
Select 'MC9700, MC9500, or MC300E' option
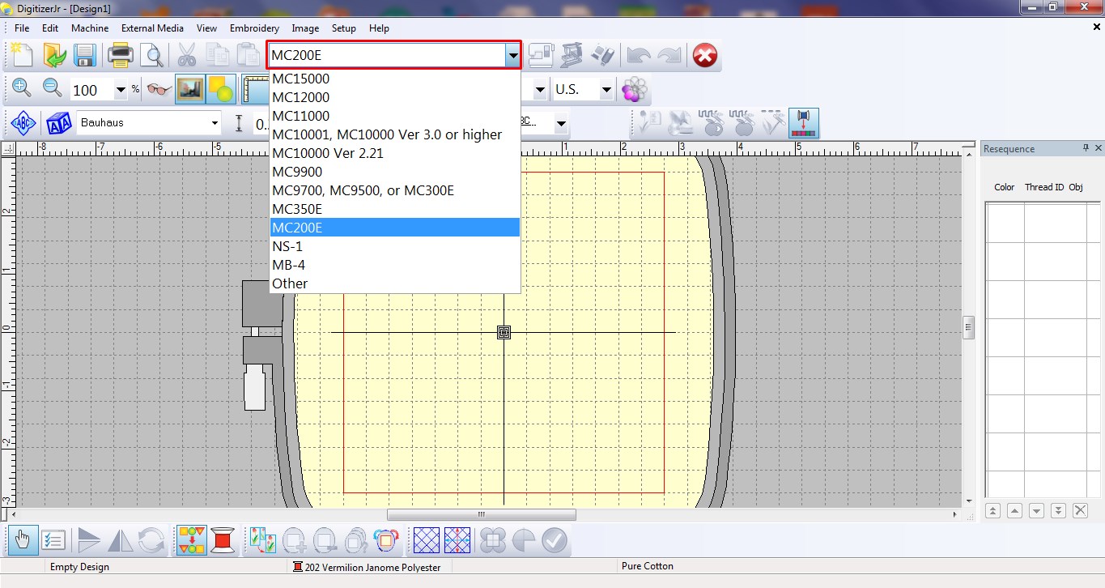[x=395, y=190]
